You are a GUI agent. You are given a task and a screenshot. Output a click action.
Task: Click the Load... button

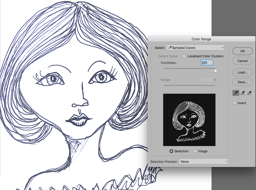(x=242, y=72)
